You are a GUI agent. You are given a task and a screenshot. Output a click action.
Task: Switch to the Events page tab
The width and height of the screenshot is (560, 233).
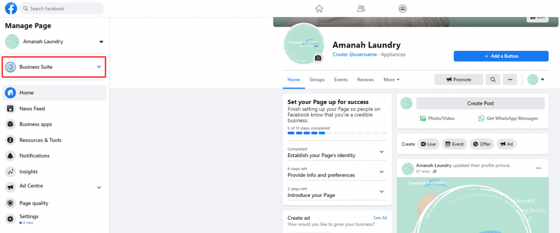[341, 80]
